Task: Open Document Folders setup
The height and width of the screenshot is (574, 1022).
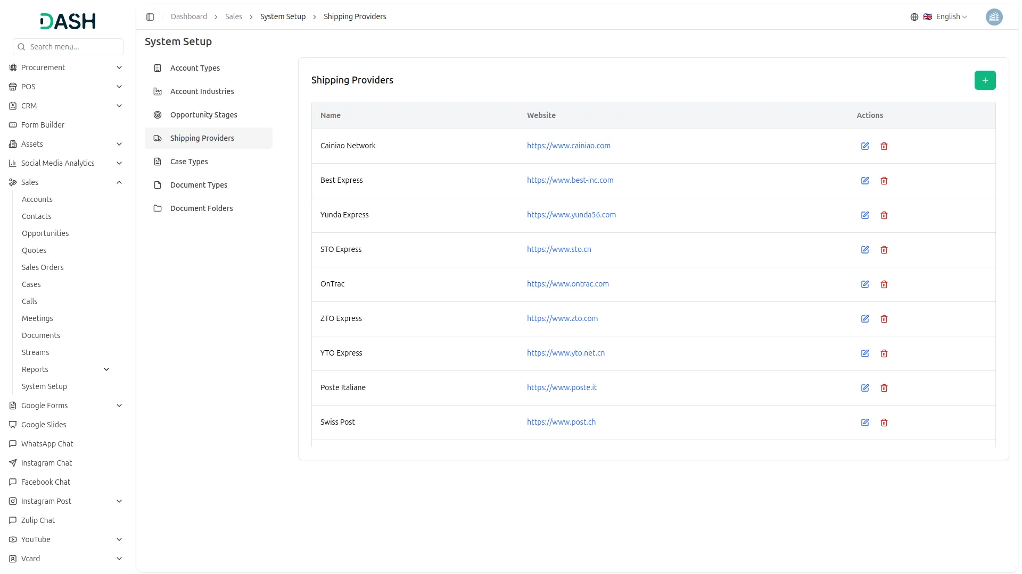Action: click(209, 208)
